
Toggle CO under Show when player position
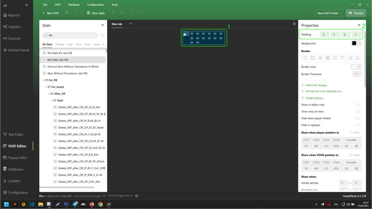pos(326,146)
